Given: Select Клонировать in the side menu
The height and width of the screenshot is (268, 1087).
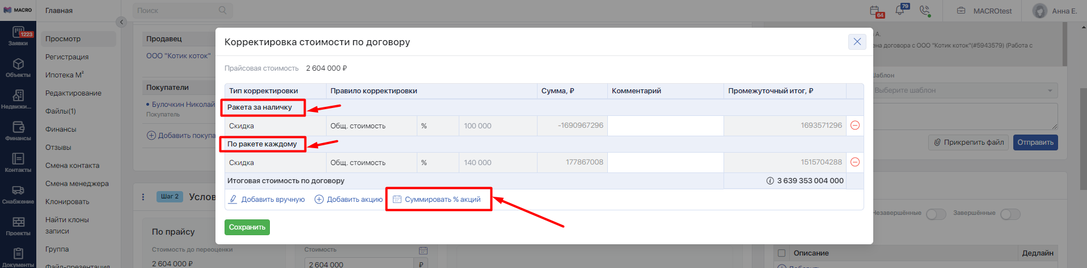Looking at the screenshot, I should [67, 202].
